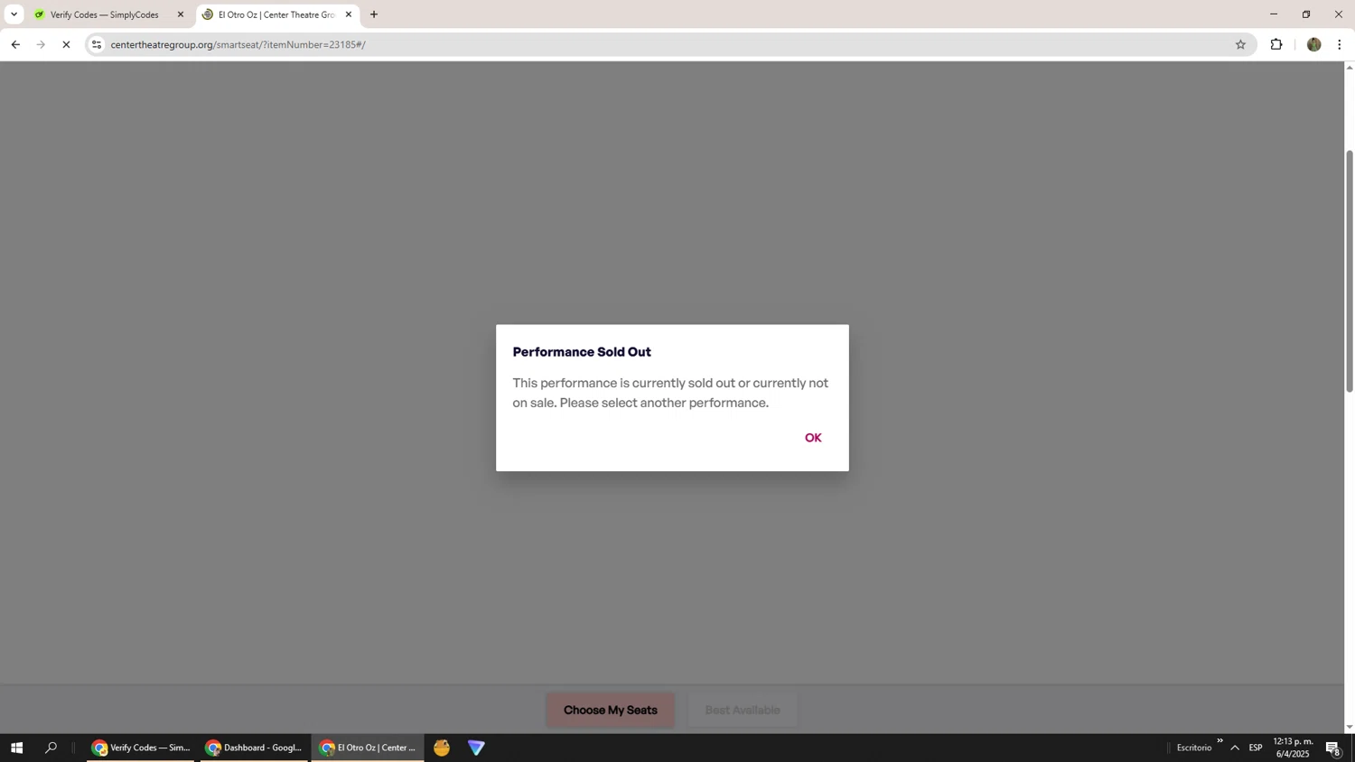
Task: Open the clock showing 12:13 p. m.
Action: [1293, 748]
